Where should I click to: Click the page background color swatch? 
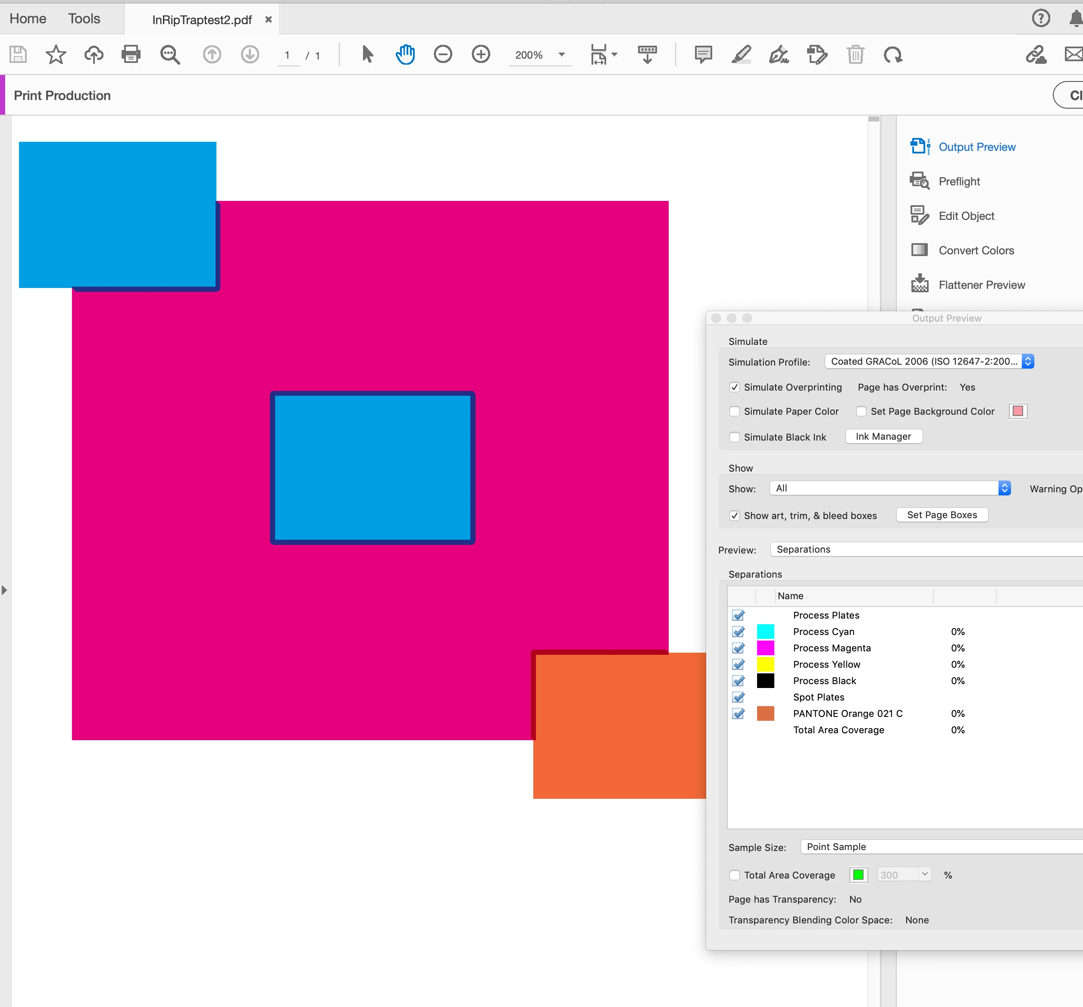pos(1017,411)
